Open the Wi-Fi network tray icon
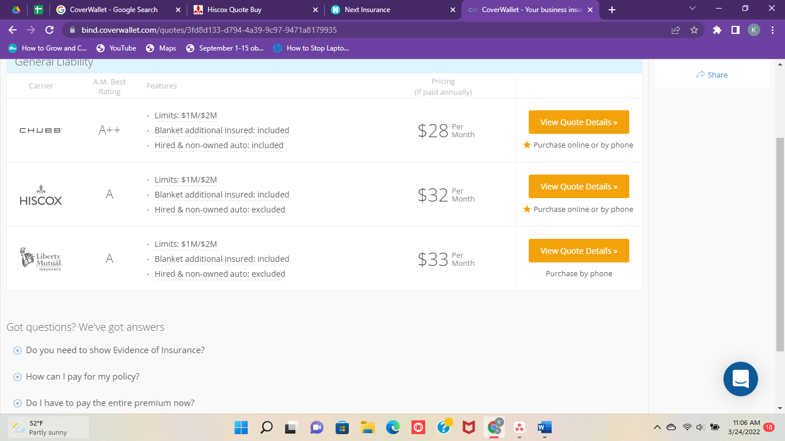This screenshot has height=441, width=785. 687,427
